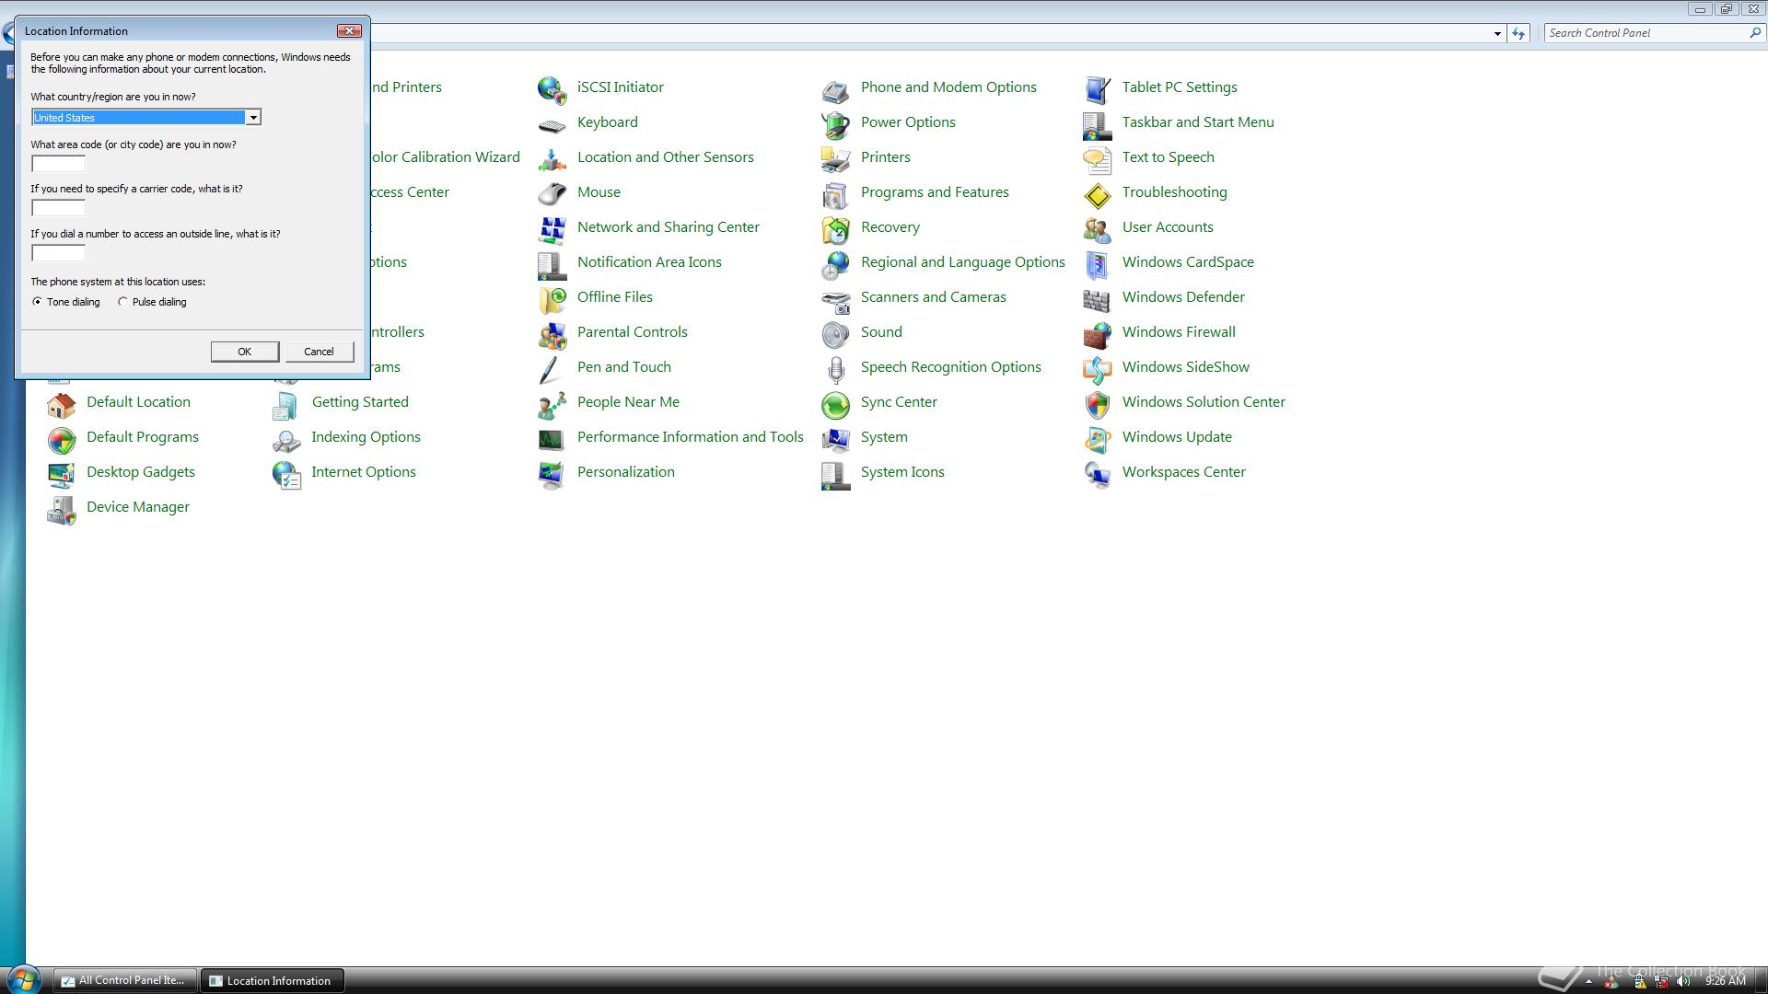Open the Notification Area Icons link
Viewport: 1768px width, 994px height.
(x=649, y=261)
